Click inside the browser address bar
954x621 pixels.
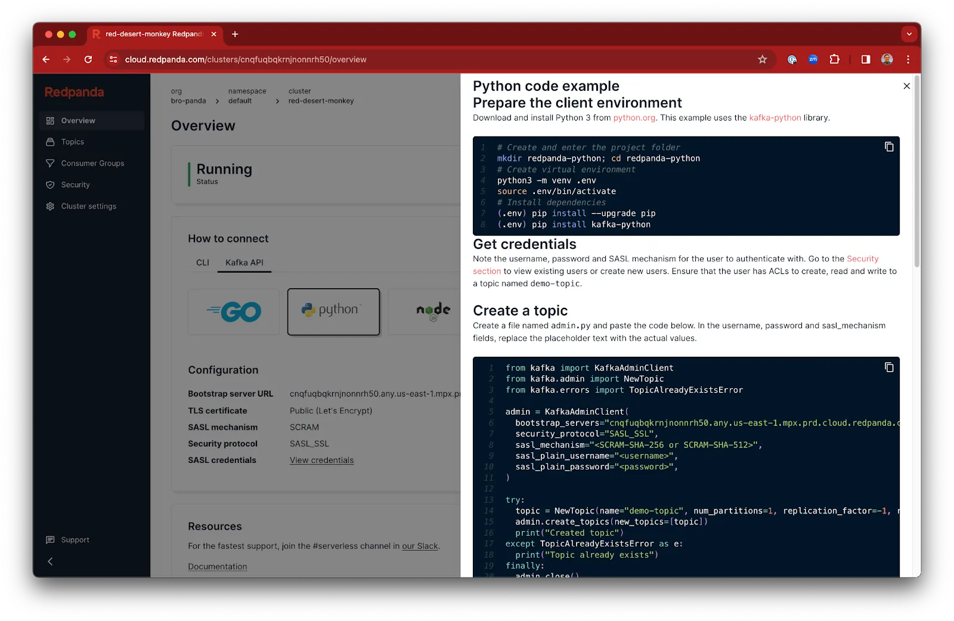pyautogui.click(x=245, y=59)
